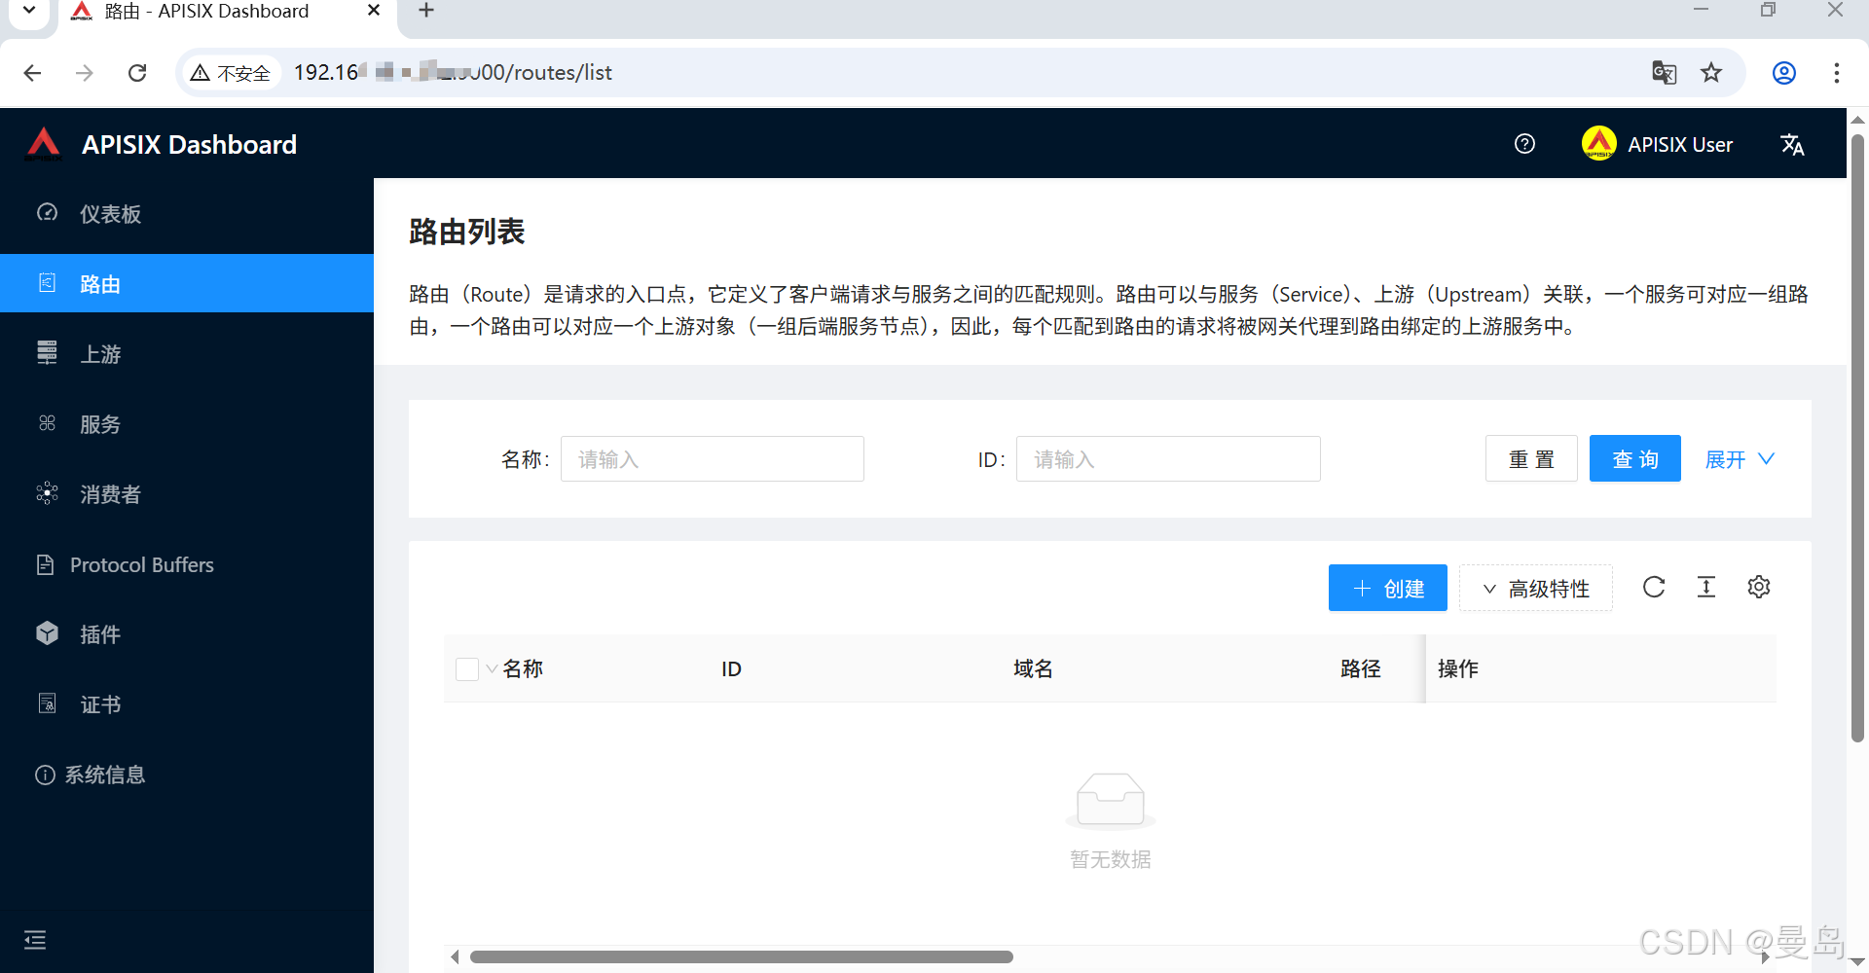Open selection dropdown arrow beside header checkbox
The width and height of the screenshot is (1869, 973).
[x=492, y=669]
